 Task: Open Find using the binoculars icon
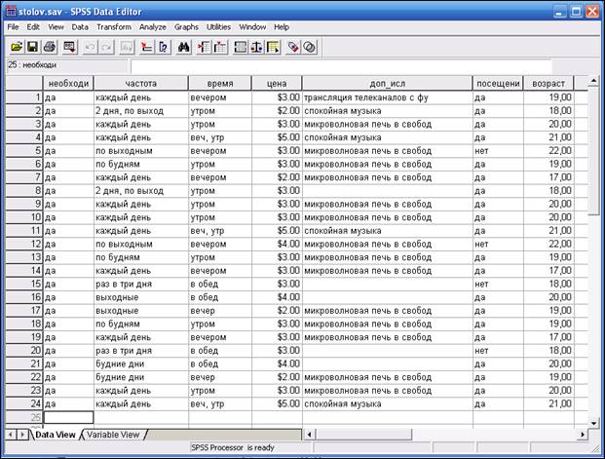pyautogui.click(x=184, y=47)
